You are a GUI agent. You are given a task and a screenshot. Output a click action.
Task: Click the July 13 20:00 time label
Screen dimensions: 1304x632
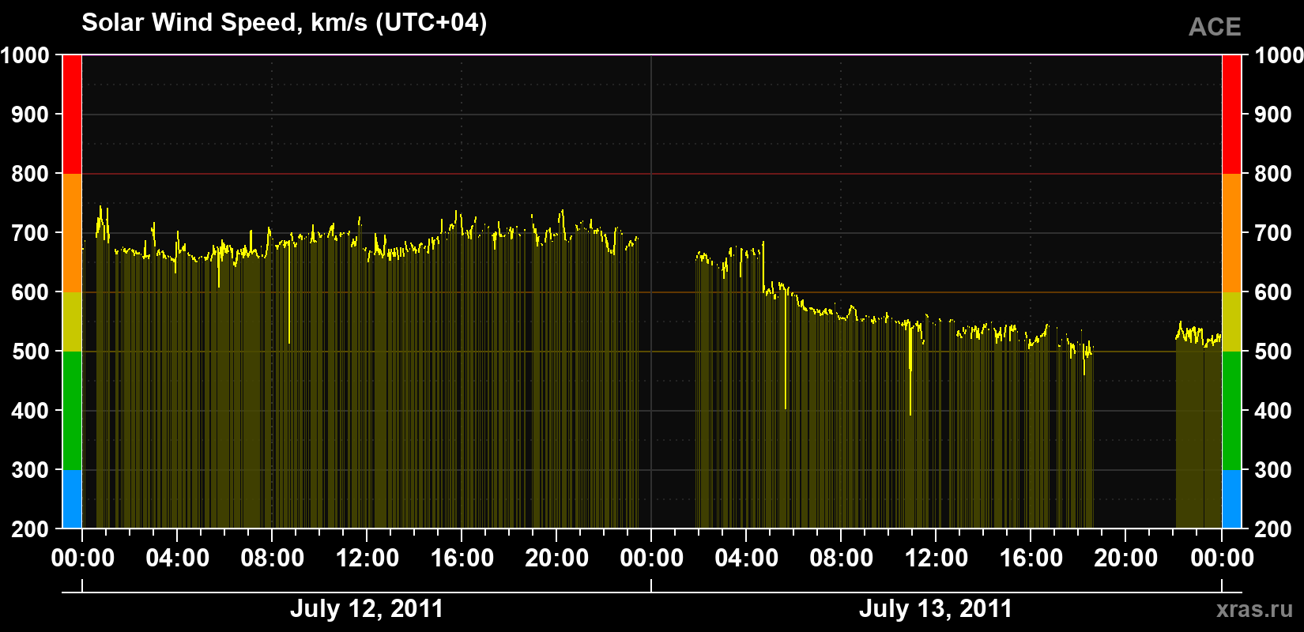1126,559
